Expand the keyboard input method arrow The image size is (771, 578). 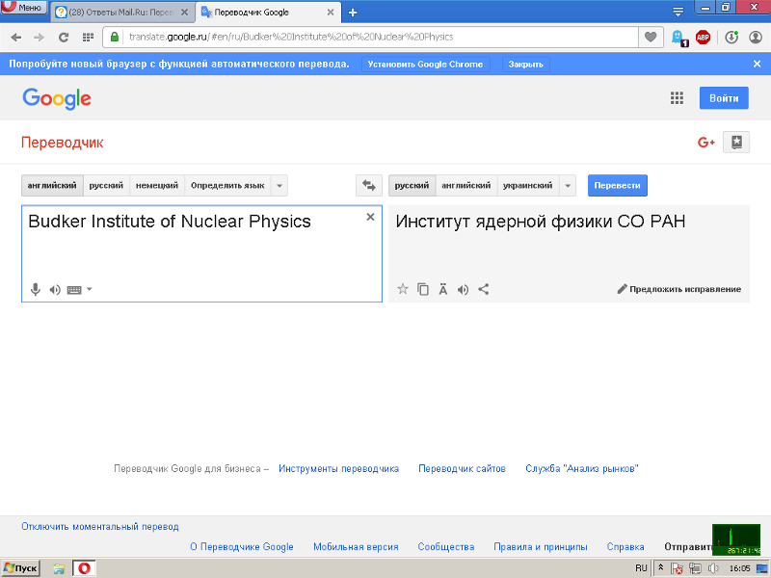pyautogui.click(x=90, y=289)
